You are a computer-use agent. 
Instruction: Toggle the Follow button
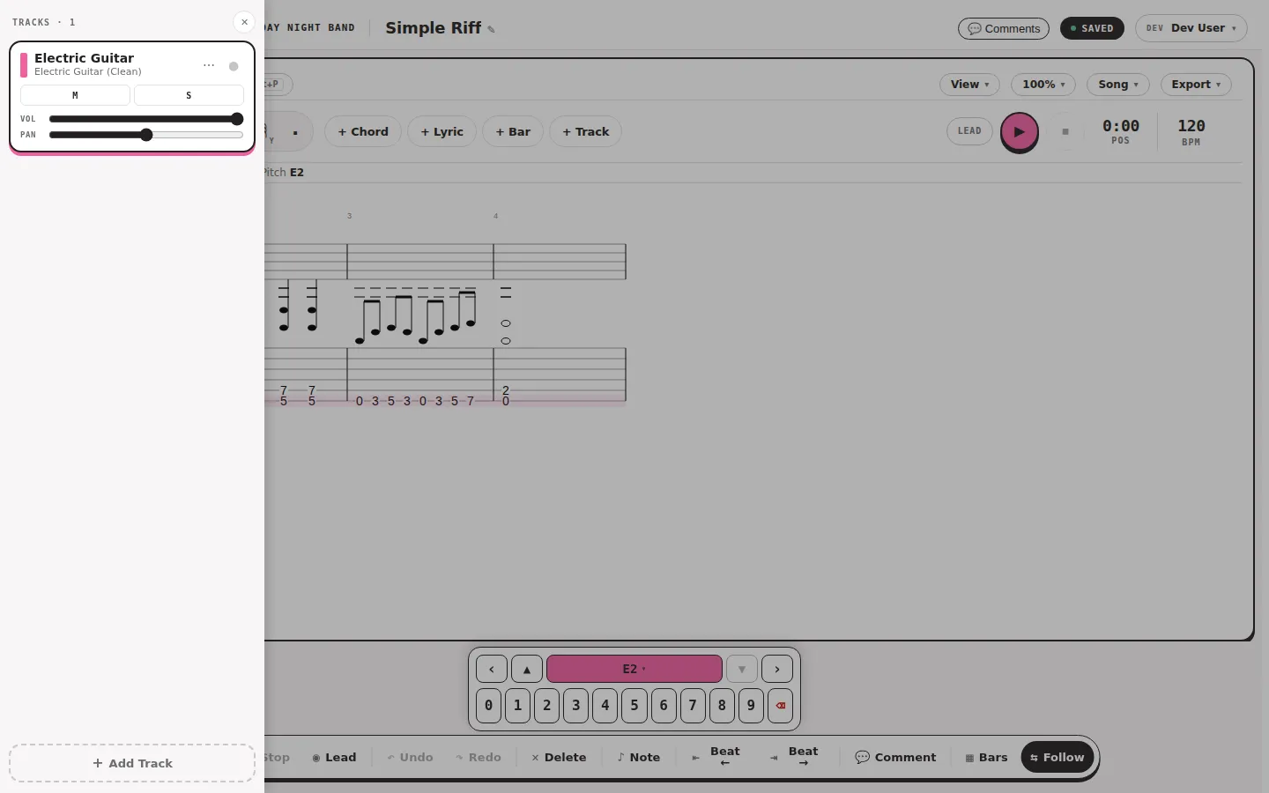(1057, 757)
